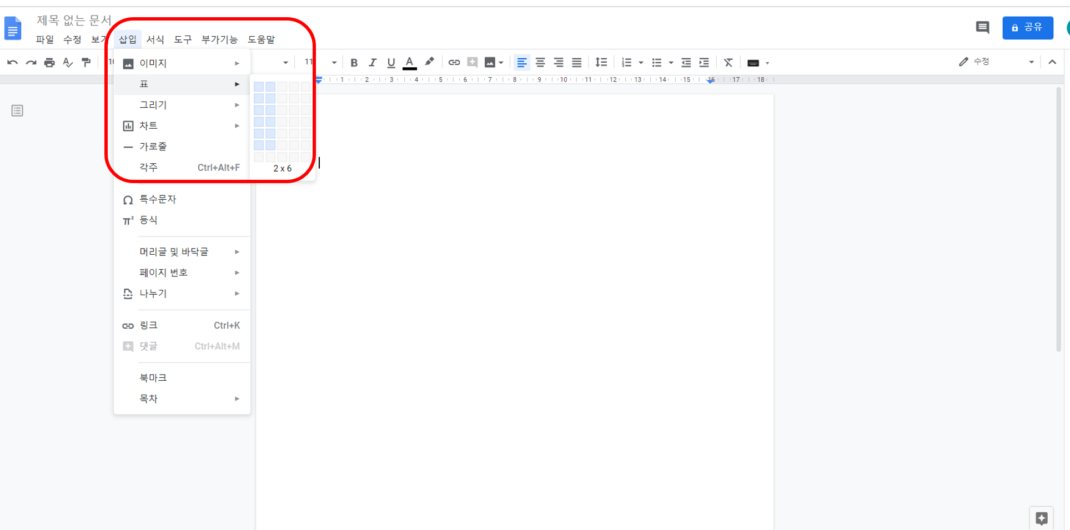
Task: Open the input tools keyboard icon
Action: [753, 63]
